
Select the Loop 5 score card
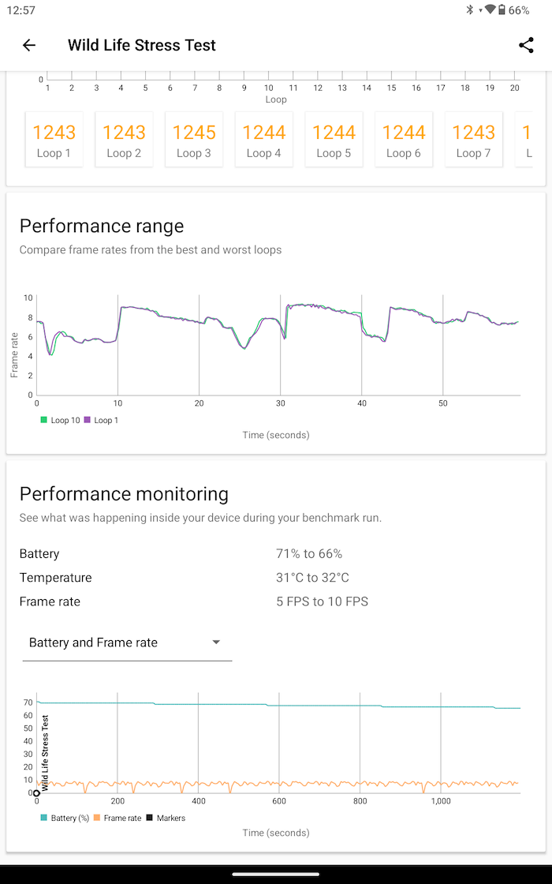tap(334, 139)
